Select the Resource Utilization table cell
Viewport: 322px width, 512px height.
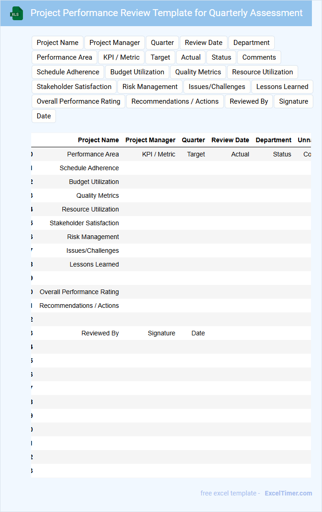click(x=90, y=209)
